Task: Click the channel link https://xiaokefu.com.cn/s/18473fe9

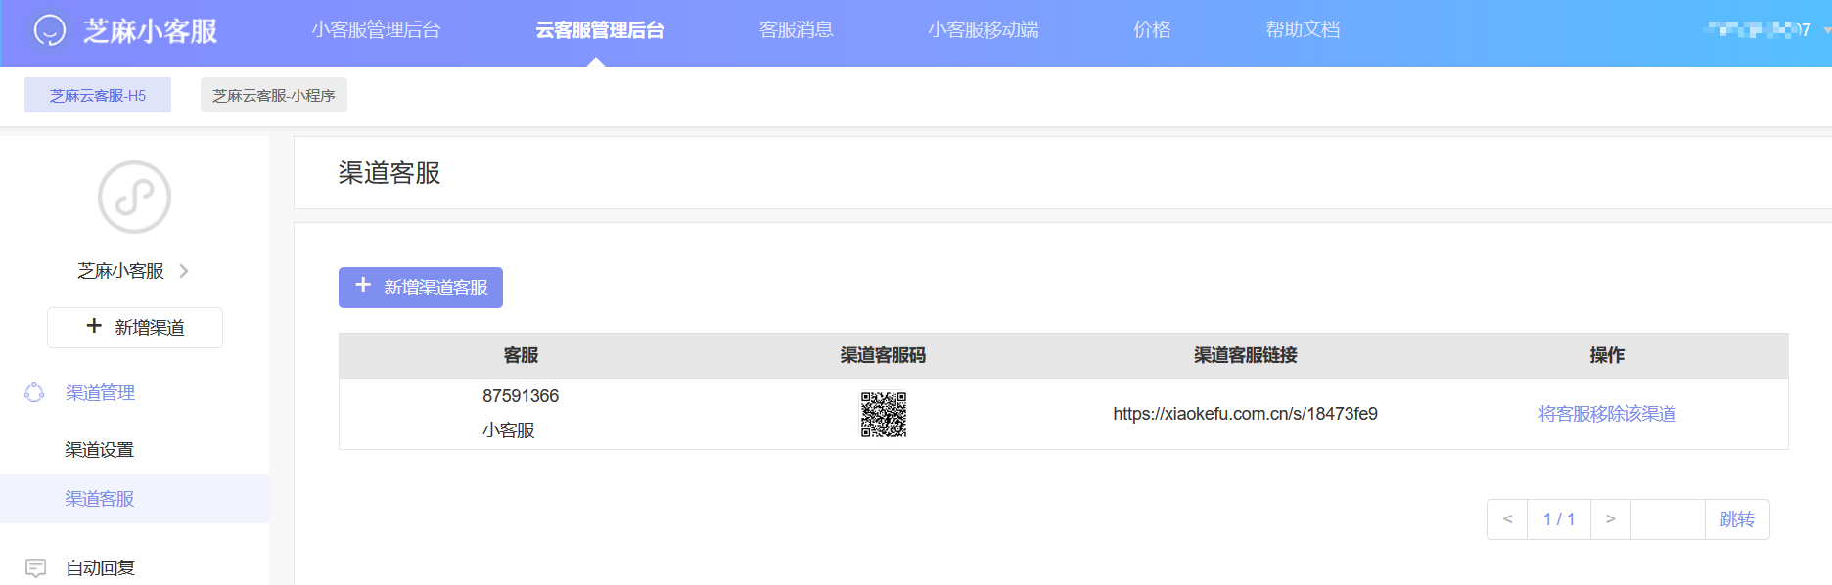Action: click(1245, 414)
